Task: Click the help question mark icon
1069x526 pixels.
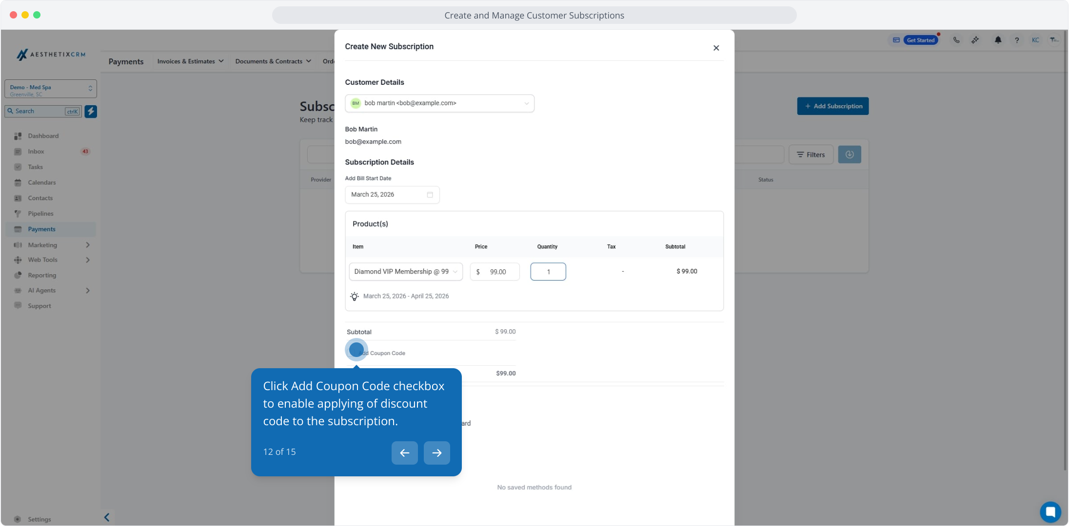Action: point(1017,40)
